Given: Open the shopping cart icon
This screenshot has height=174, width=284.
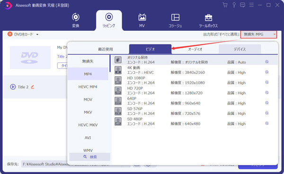Looking at the screenshot, I should click(225, 5).
